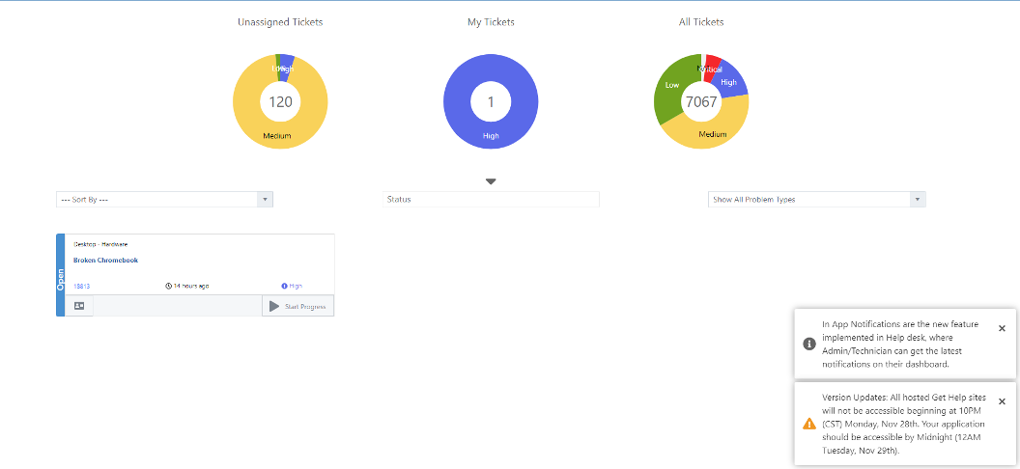Click the Start Progress play icon
This screenshot has height=469, width=1020.
[x=274, y=306]
